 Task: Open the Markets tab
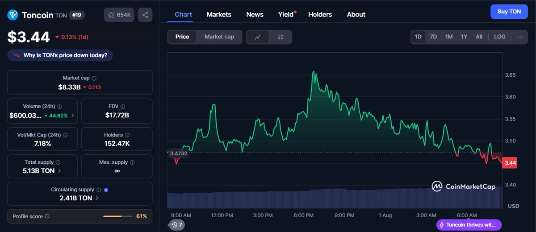pyautogui.click(x=219, y=14)
